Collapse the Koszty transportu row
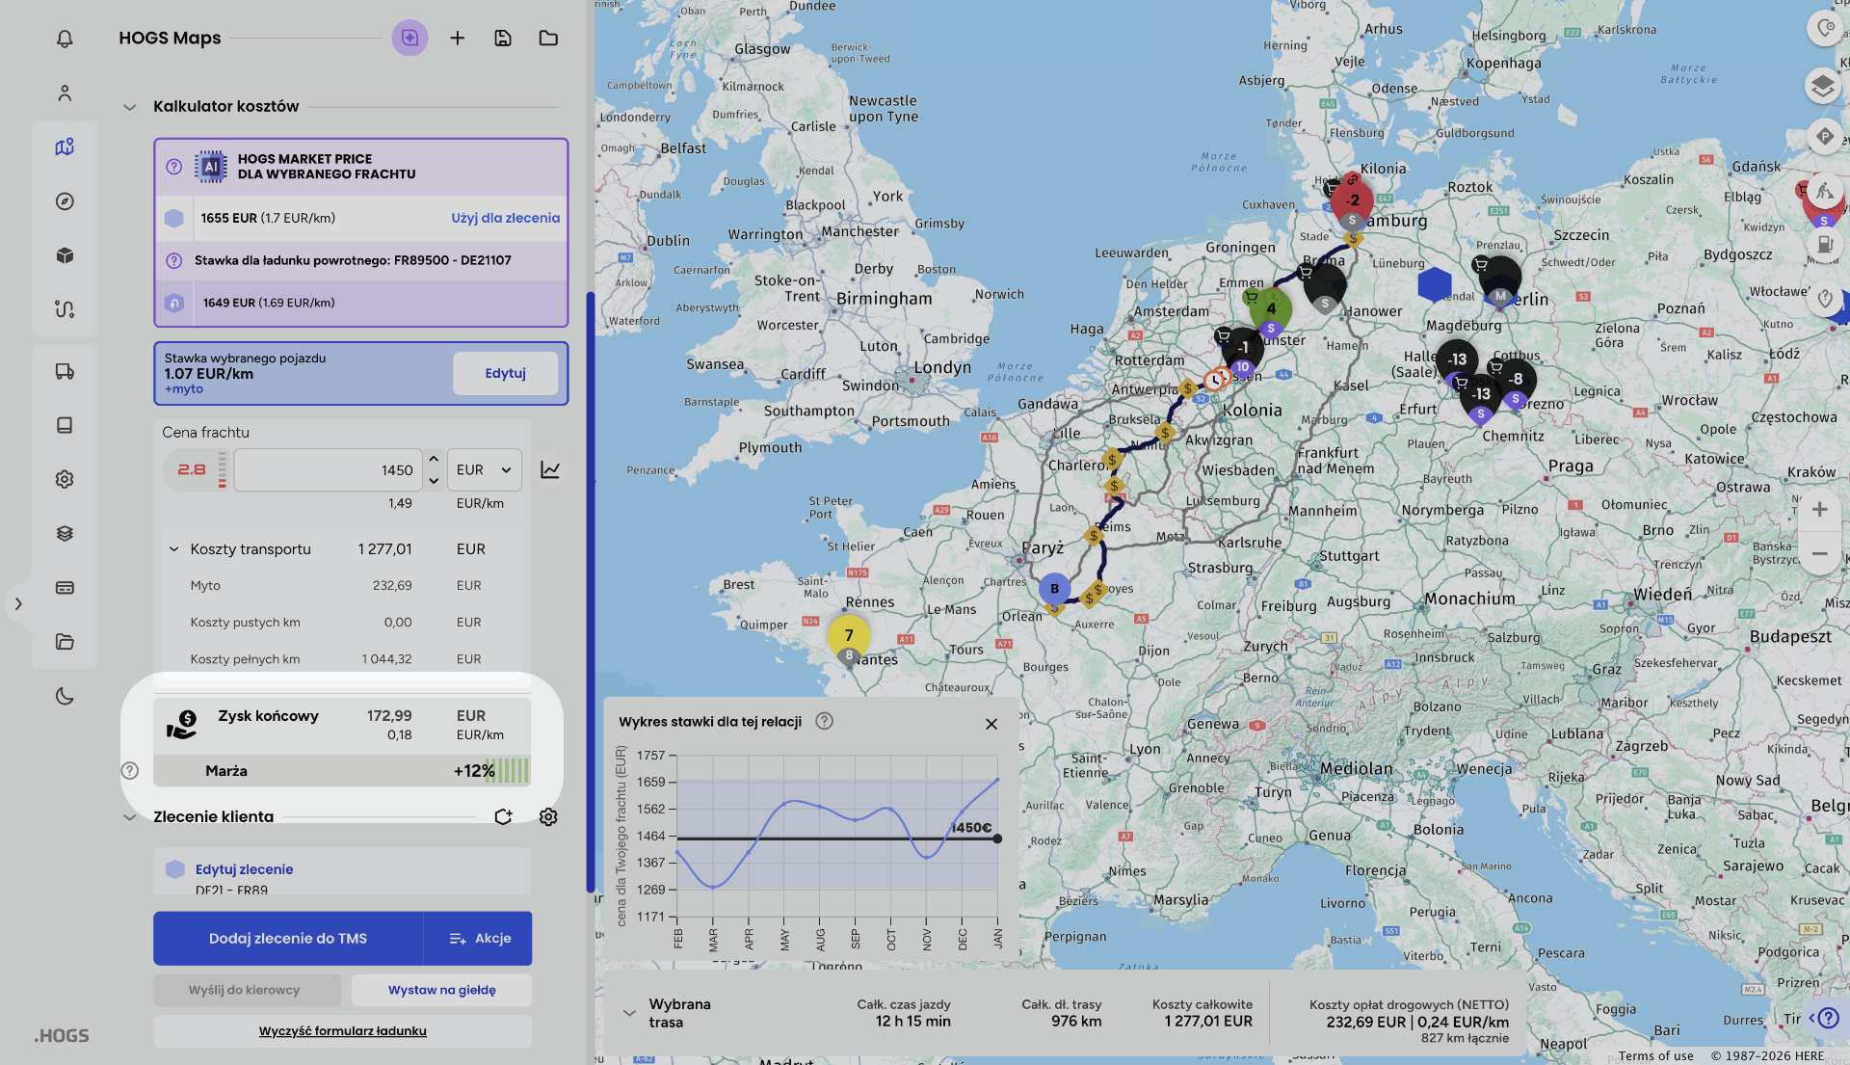The image size is (1850, 1065). point(174,549)
